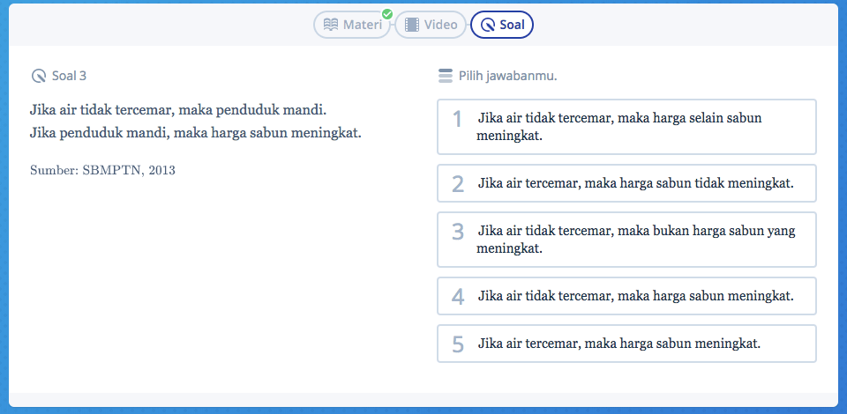
Task: Choose answer 1 about harga selain sabun
Action: pos(626,127)
